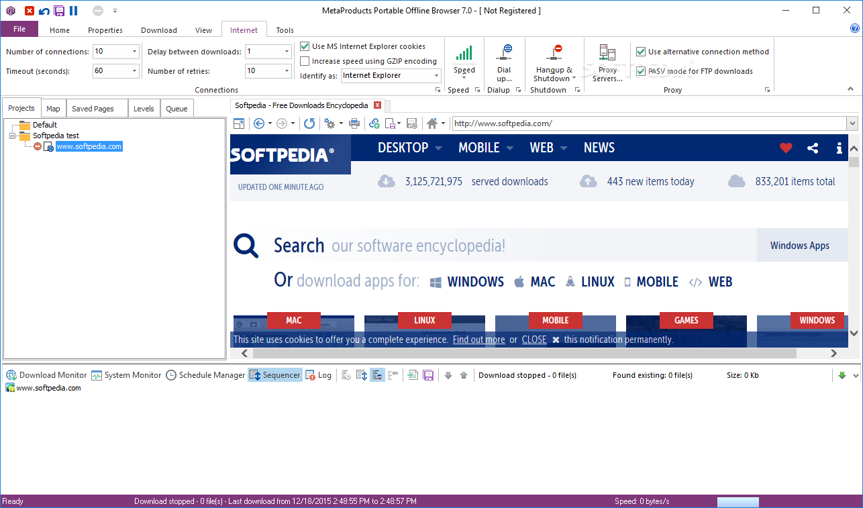
Task: Switch to the Properties ribbon tab
Action: [x=105, y=30]
